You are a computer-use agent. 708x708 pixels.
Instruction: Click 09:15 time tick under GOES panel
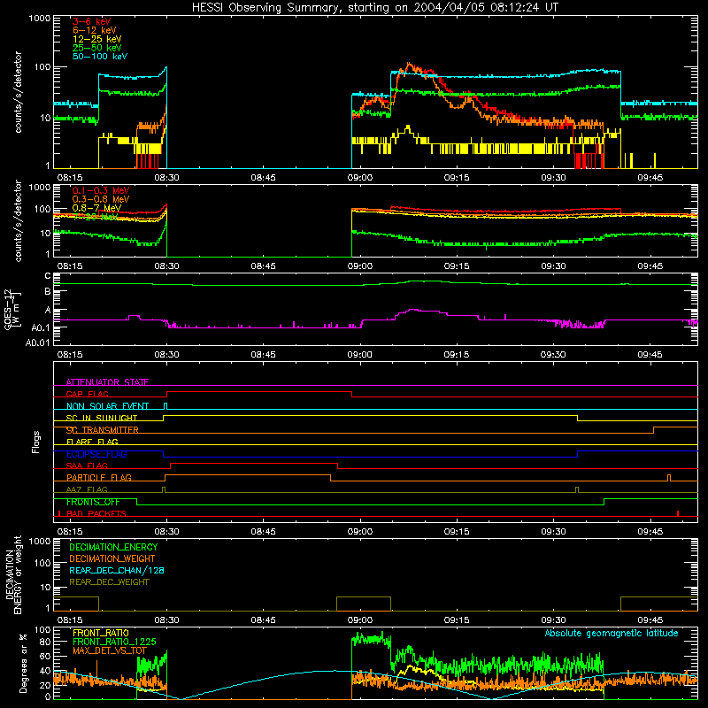[x=457, y=355]
